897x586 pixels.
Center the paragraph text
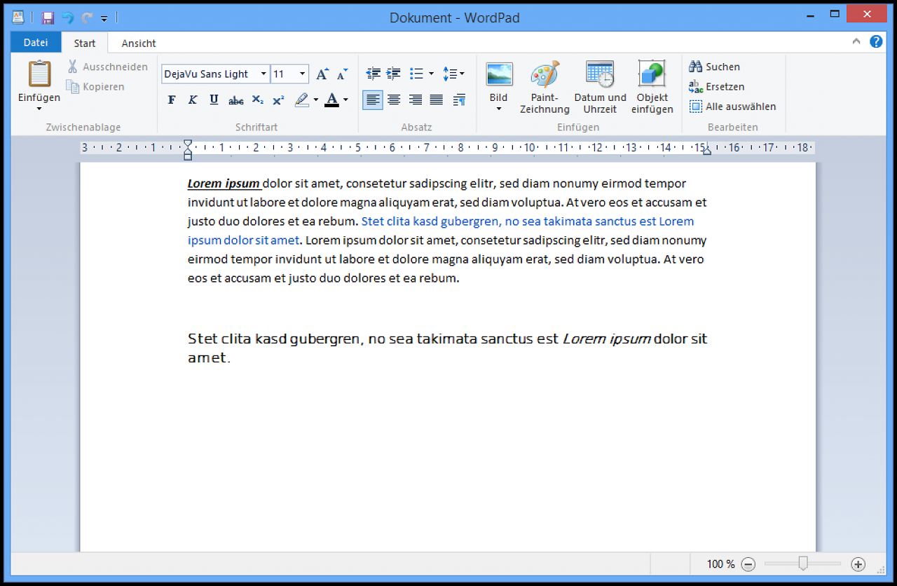[x=394, y=100]
